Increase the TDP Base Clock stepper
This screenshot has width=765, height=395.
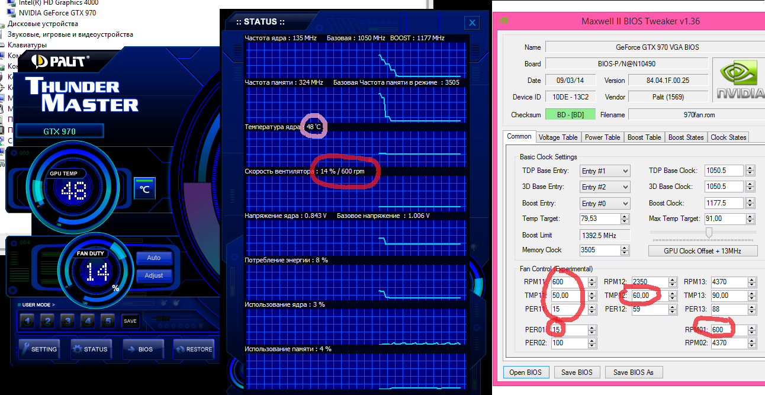750,168
